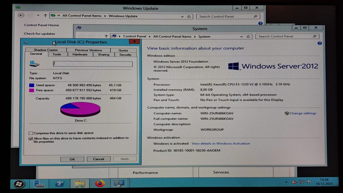This screenshot has height=193, width=343.
Task: Expand Windows Update address bar dropdown
Action: [x=182, y=16]
